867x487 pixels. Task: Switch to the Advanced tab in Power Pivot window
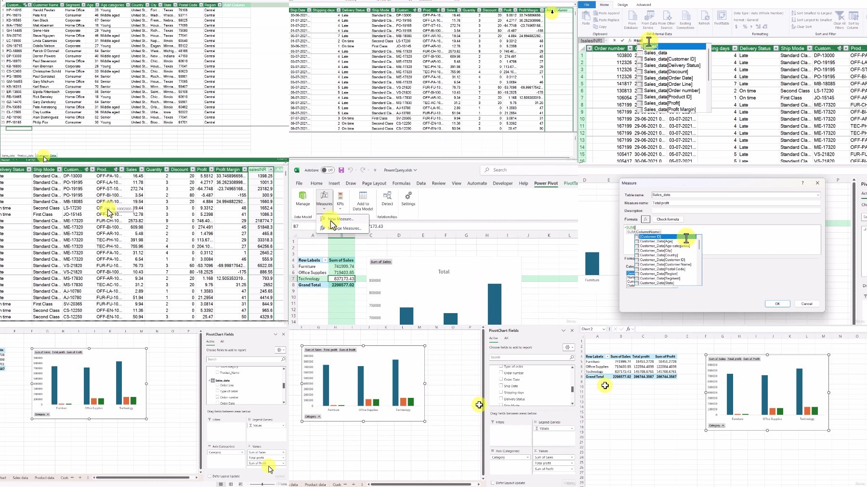point(644,5)
